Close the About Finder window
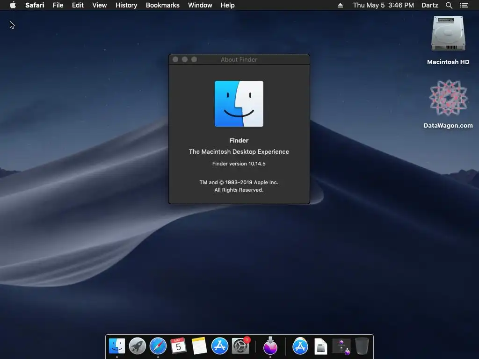 [x=175, y=59]
